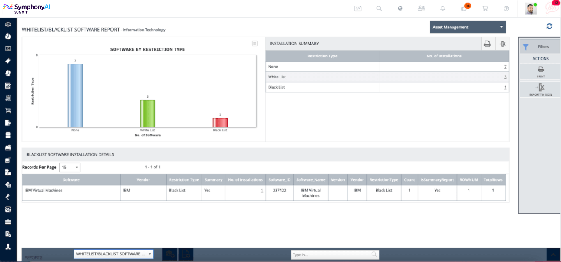The width and height of the screenshot is (561, 262).
Task: Click White List installations count link 3
Action: pyautogui.click(x=505, y=77)
